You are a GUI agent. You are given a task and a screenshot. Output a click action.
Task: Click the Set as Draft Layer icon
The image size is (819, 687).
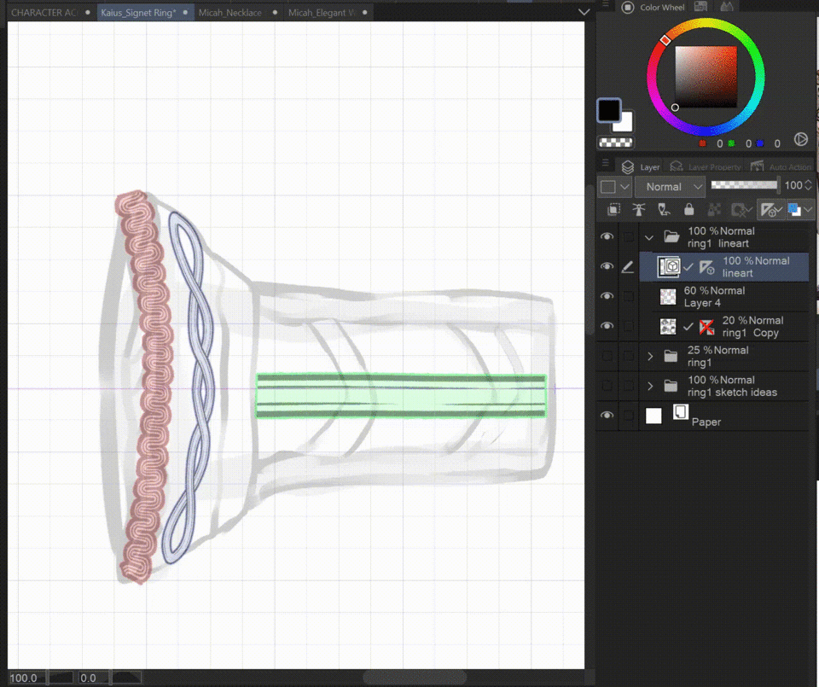click(x=664, y=210)
